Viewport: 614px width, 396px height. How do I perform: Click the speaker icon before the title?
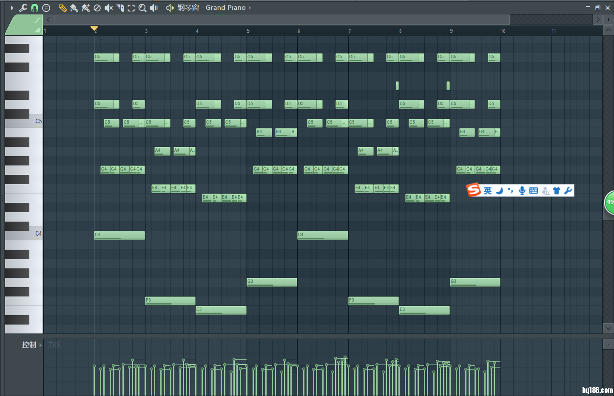coord(170,8)
